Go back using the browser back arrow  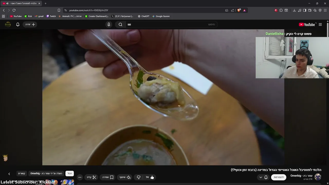(4, 10)
